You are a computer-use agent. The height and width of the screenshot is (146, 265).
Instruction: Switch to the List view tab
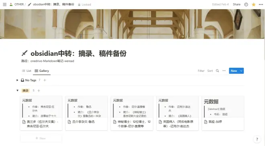point(26,71)
